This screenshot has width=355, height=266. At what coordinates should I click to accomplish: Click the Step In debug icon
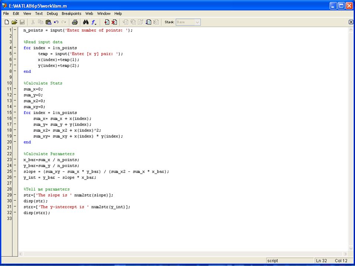[133, 22]
